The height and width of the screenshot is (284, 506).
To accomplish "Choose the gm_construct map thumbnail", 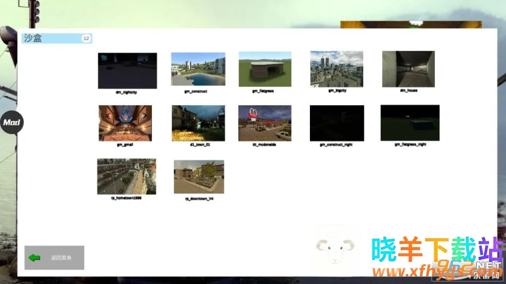I will point(198,69).
